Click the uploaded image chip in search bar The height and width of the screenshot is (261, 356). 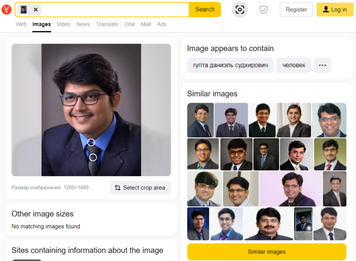[24, 9]
